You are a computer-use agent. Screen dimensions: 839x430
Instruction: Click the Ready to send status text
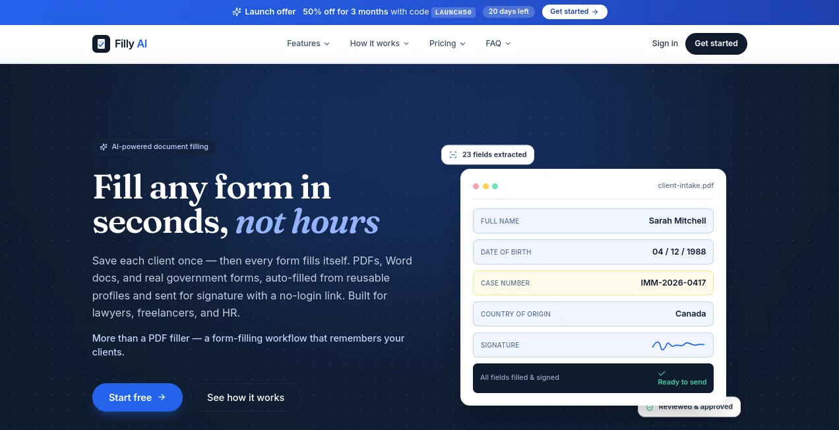point(682,382)
